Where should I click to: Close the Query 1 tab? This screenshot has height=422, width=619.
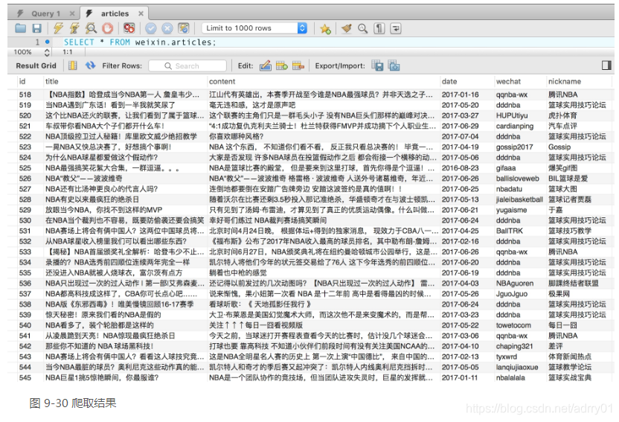click(72, 13)
